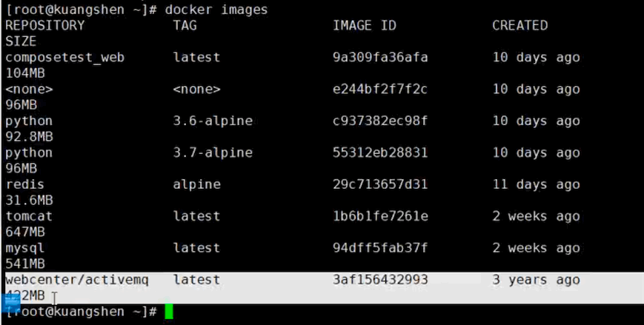Click the green terminal cursor block
The height and width of the screenshot is (325, 644).
pos(169,312)
